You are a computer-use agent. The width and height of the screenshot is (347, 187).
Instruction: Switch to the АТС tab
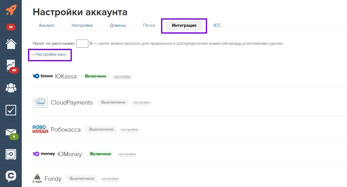pyautogui.click(x=217, y=26)
